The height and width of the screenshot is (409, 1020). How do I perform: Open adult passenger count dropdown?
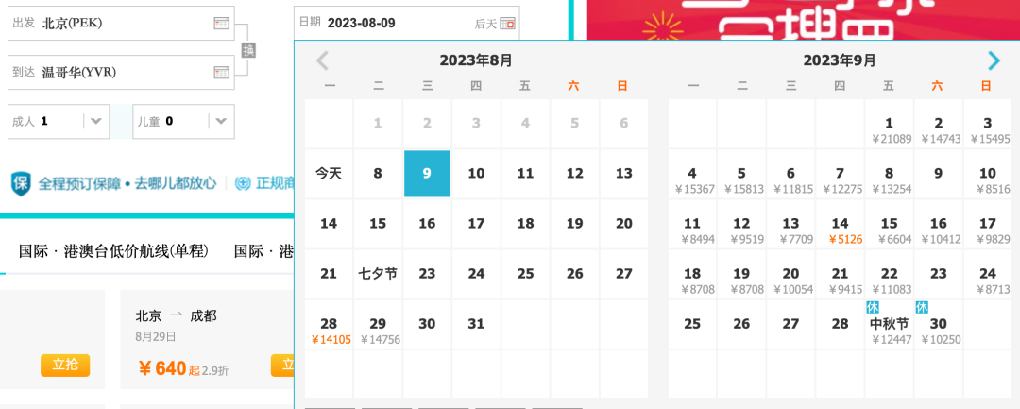tap(95, 121)
